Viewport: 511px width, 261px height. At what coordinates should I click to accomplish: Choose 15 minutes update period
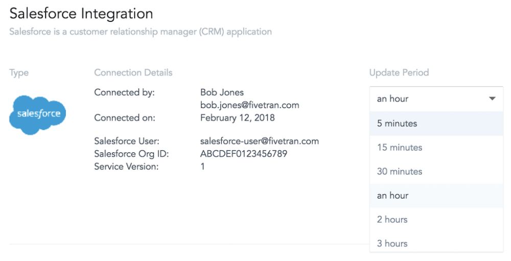(436, 148)
